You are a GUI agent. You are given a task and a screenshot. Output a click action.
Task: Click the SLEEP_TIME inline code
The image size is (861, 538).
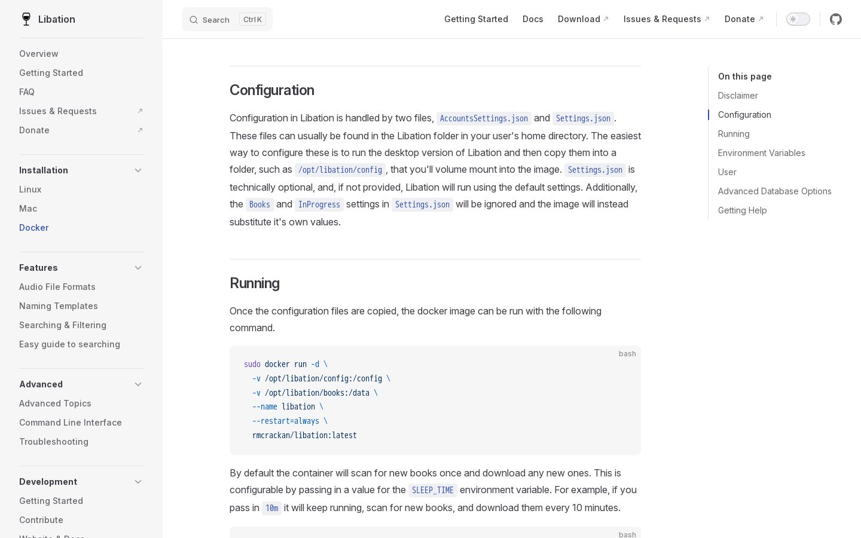point(433,490)
